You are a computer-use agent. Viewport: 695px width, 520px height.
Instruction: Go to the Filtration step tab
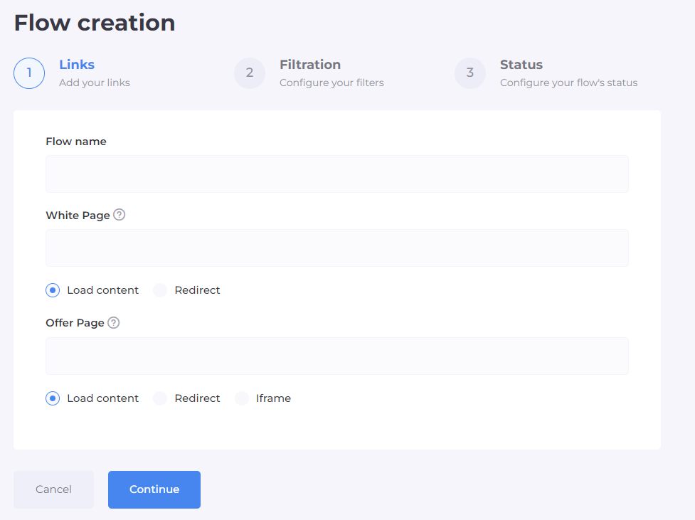click(310, 65)
